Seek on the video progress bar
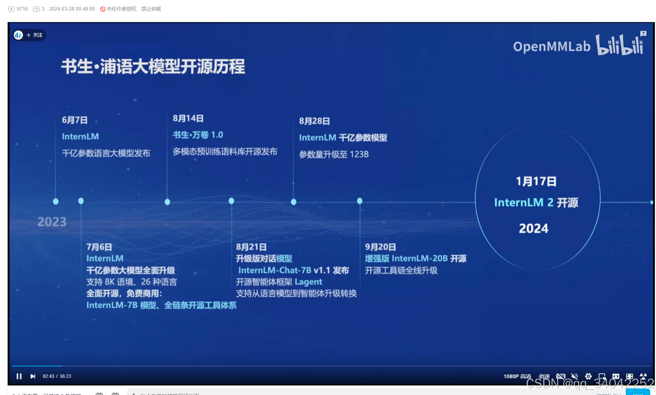Screen dimensions: 656x395 pyautogui.click(x=331, y=366)
